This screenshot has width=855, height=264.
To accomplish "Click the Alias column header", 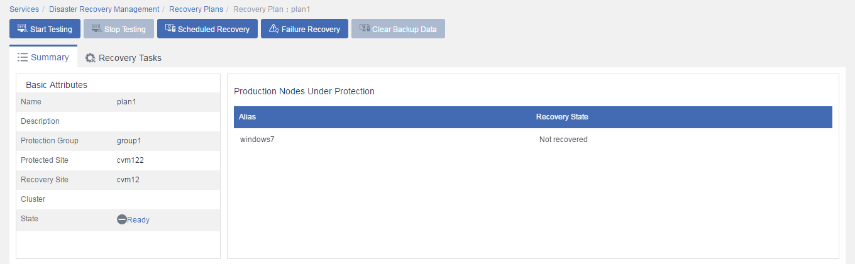I will 247,117.
